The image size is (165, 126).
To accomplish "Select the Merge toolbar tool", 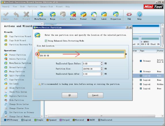I will coord(52,16).
